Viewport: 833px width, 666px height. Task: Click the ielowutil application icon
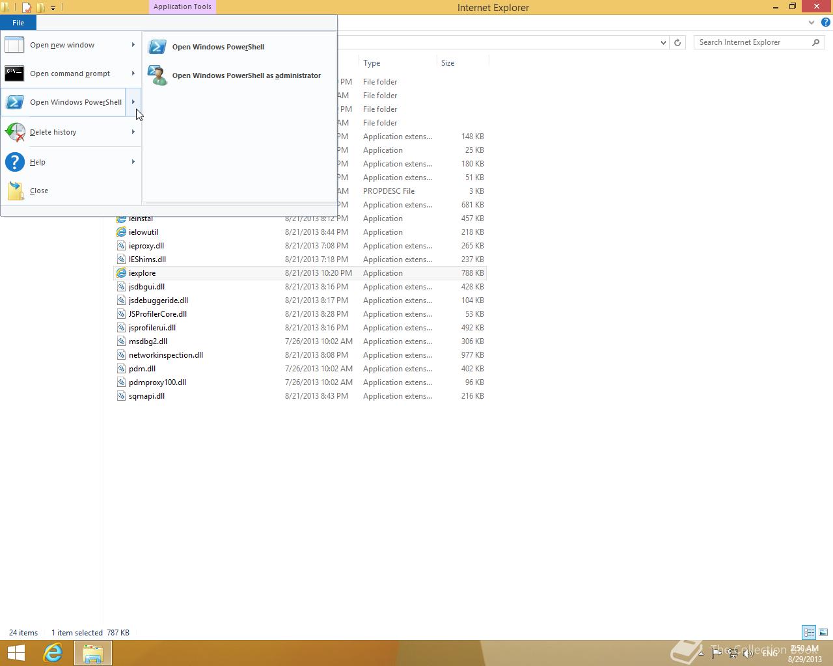click(x=121, y=232)
